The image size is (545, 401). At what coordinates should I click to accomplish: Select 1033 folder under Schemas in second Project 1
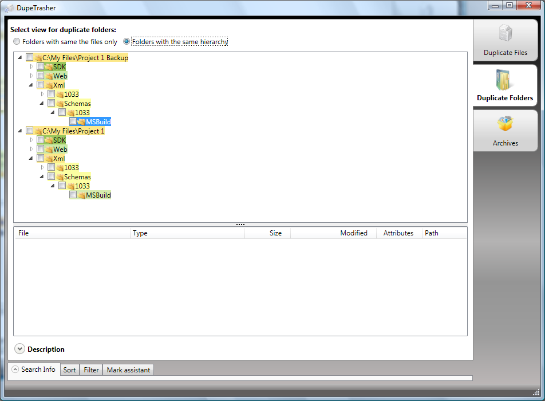[x=82, y=186]
